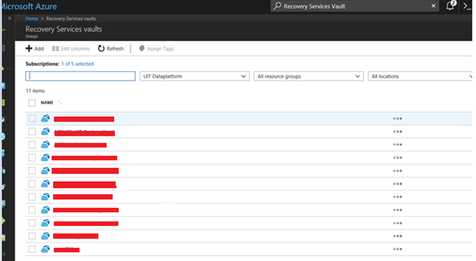The height and width of the screenshot is (261, 476).
Task: Click vault cloud icon in third row
Action: [x=45, y=144]
